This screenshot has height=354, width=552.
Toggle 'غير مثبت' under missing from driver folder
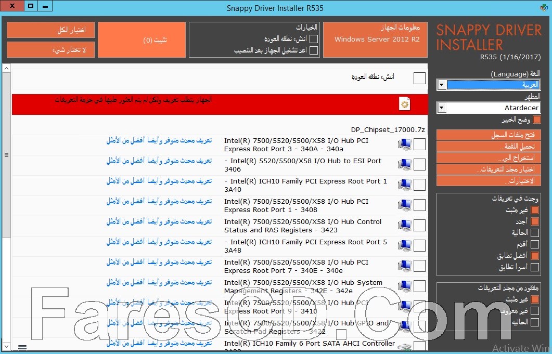pos(535,299)
